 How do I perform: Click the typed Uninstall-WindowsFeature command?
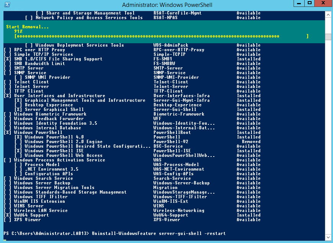pos(158,233)
